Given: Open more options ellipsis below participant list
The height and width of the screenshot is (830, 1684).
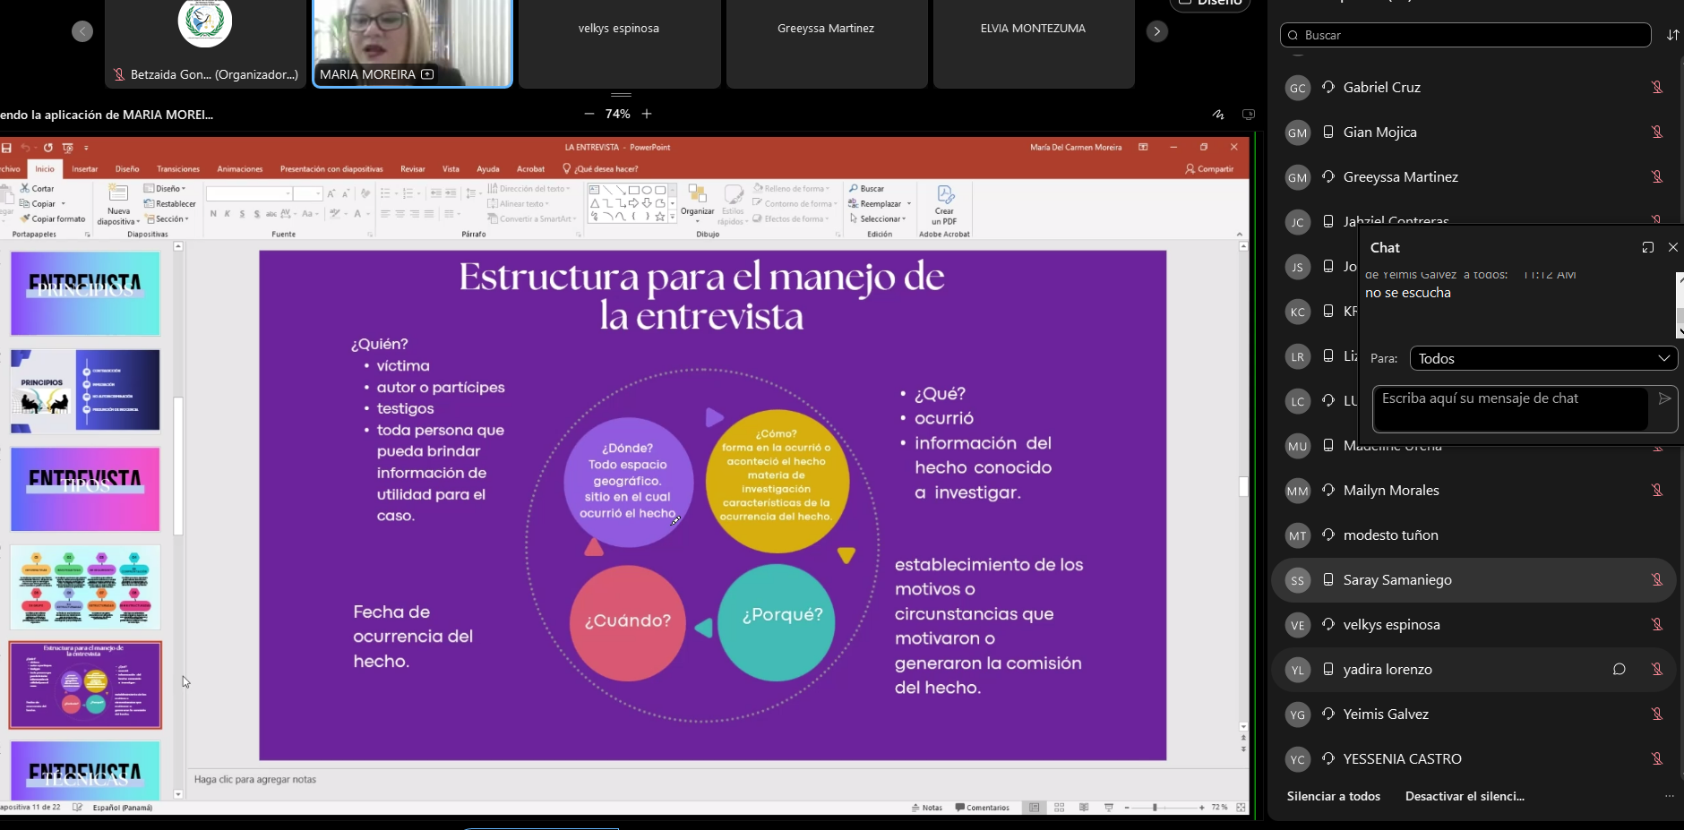Looking at the screenshot, I should tap(1669, 796).
